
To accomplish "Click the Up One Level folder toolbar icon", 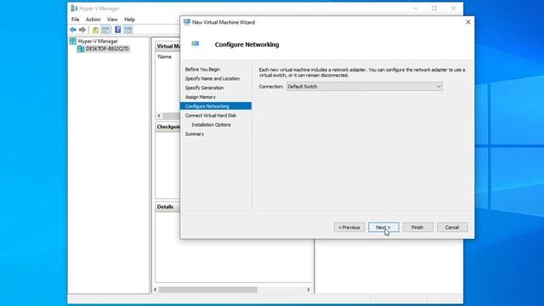I will click(x=95, y=30).
